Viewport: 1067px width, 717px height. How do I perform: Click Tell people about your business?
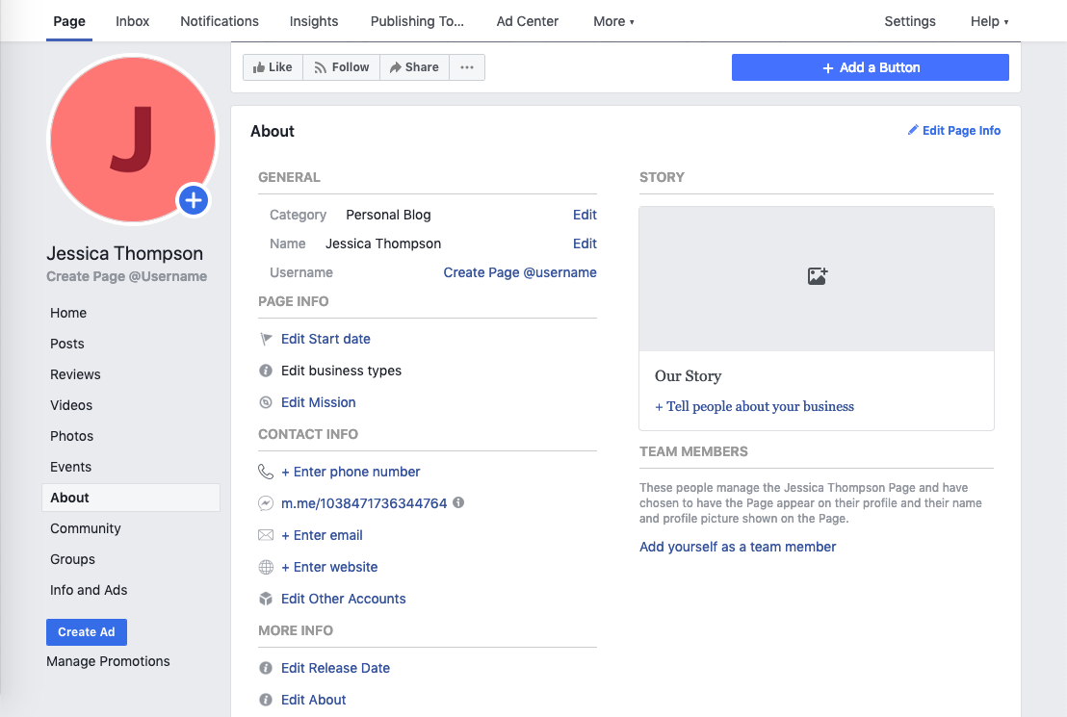tap(754, 407)
